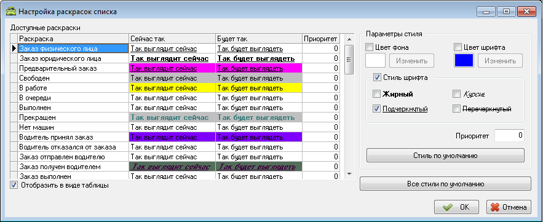Click the row indicator arrow for Заказ физического лица
This screenshot has height=222, width=543.
(x=14, y=49)
